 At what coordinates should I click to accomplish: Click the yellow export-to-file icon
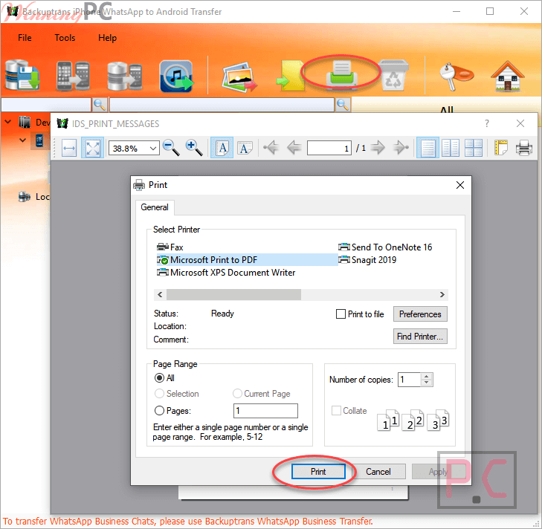(x=290, y=76)
